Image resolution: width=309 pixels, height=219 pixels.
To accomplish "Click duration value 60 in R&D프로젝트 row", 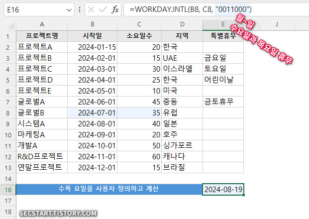I will [139, 157].
